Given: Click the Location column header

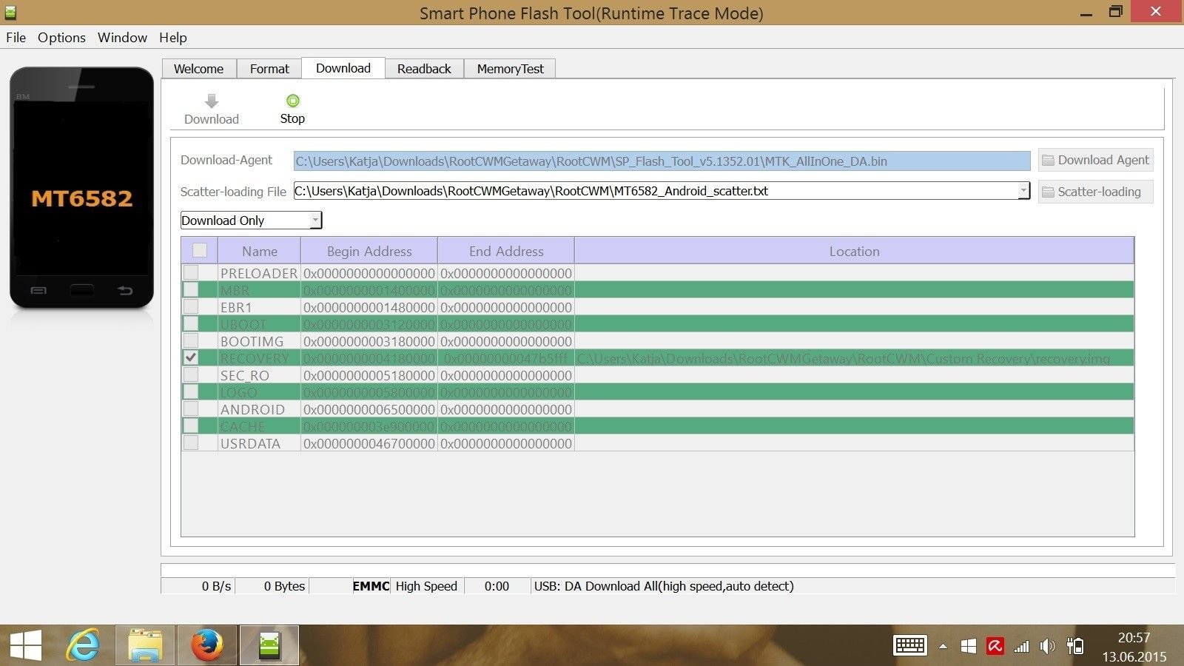Looking at the screenshot, I should [854, 251].
